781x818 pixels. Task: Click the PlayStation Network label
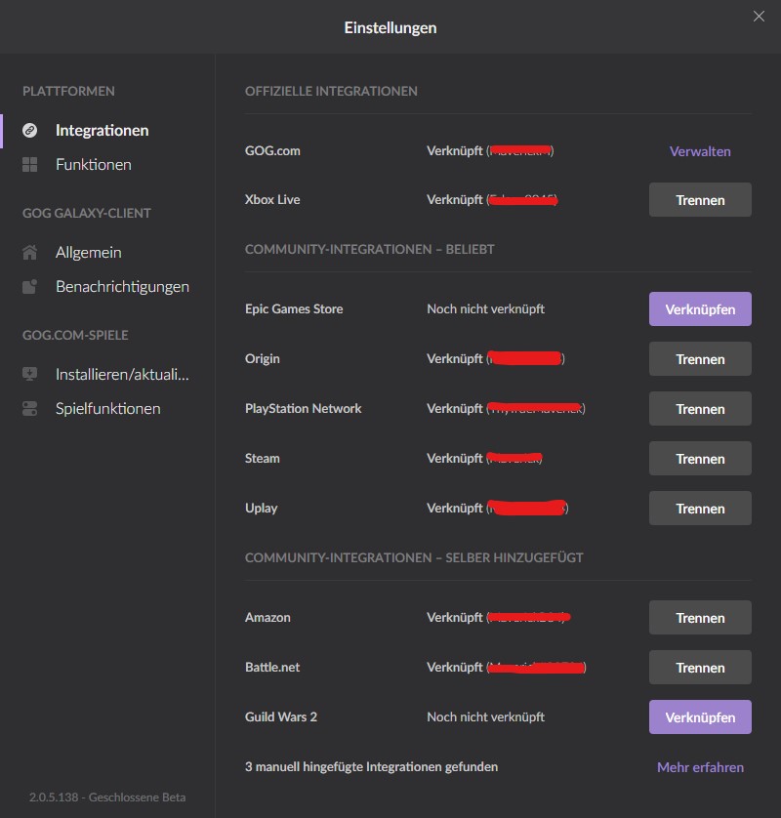click(x=303, y=408)
